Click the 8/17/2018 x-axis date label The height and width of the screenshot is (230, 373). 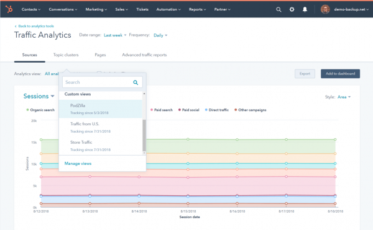[286, 211]
